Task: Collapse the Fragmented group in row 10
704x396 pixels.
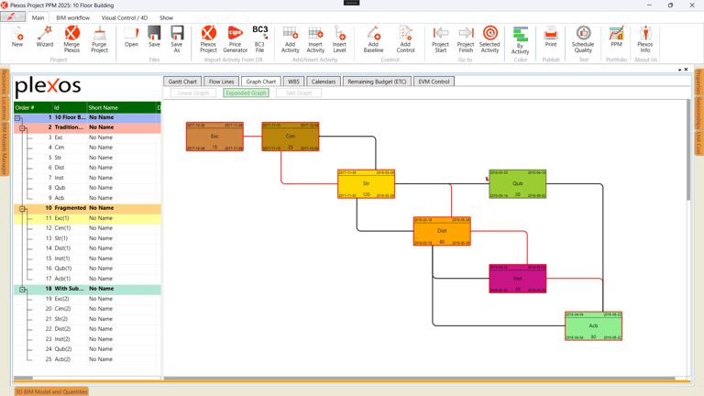Action: 22,209
